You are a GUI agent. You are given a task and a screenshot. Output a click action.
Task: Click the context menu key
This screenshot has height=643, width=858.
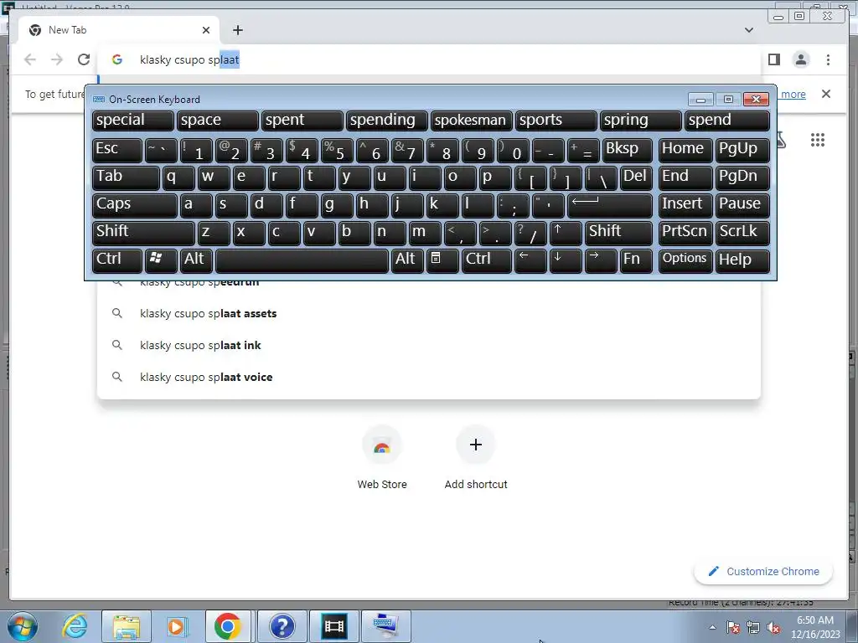click(x=442, y=260)
